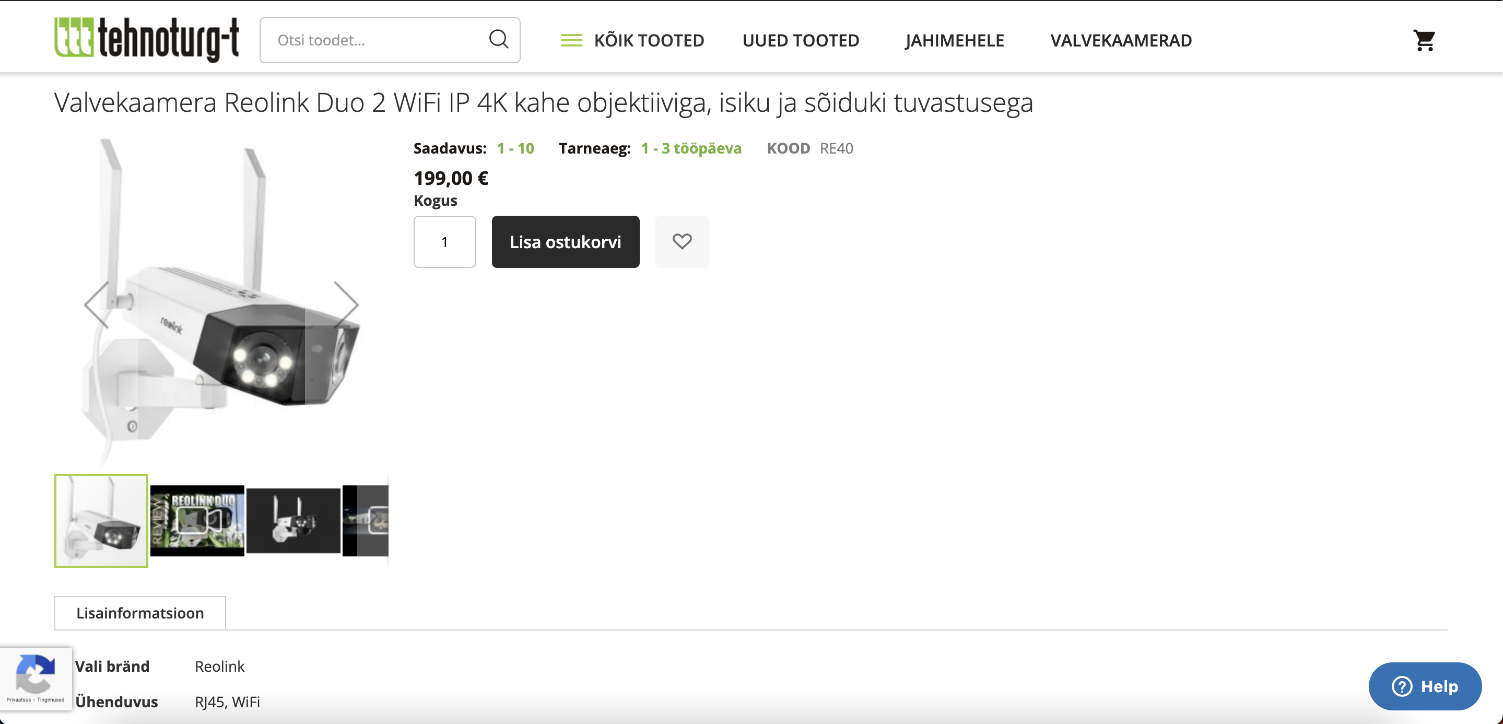The image size is (1503, 724).
Task: Click the tehnoturg-t logo
Action: coord(146,39)
